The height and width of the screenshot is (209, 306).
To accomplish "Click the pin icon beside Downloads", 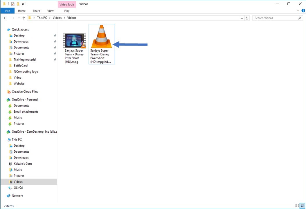I will (55, 42).
